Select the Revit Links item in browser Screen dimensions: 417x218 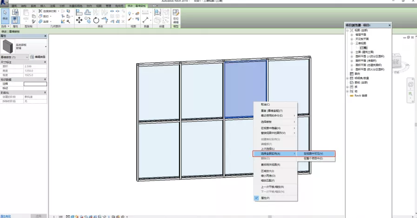[x=361, y=95]
